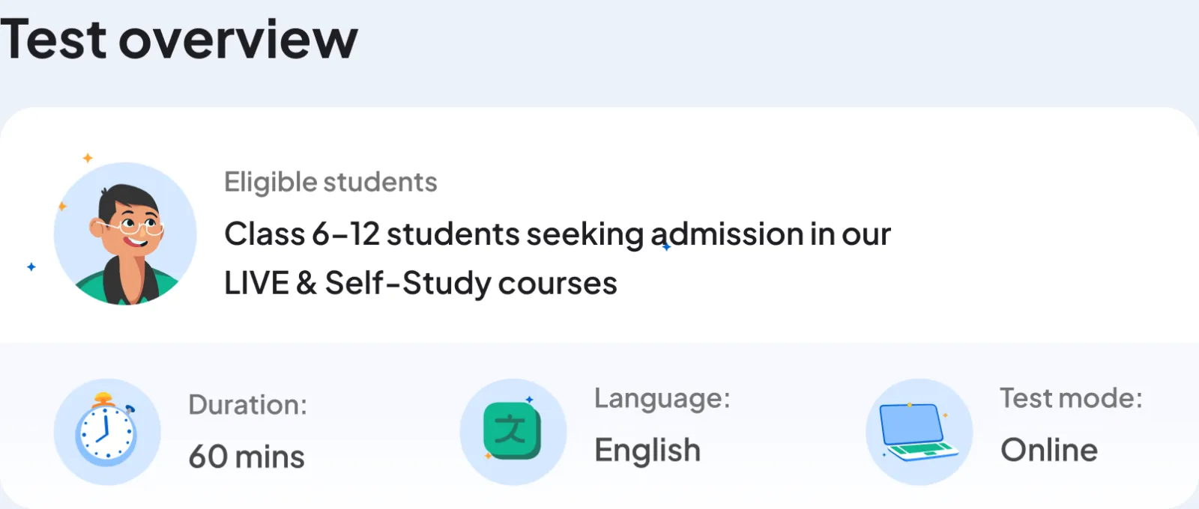Viewport: 1199px width, 509px height.
Task: Click the Language: label
Action: (662, 398)
